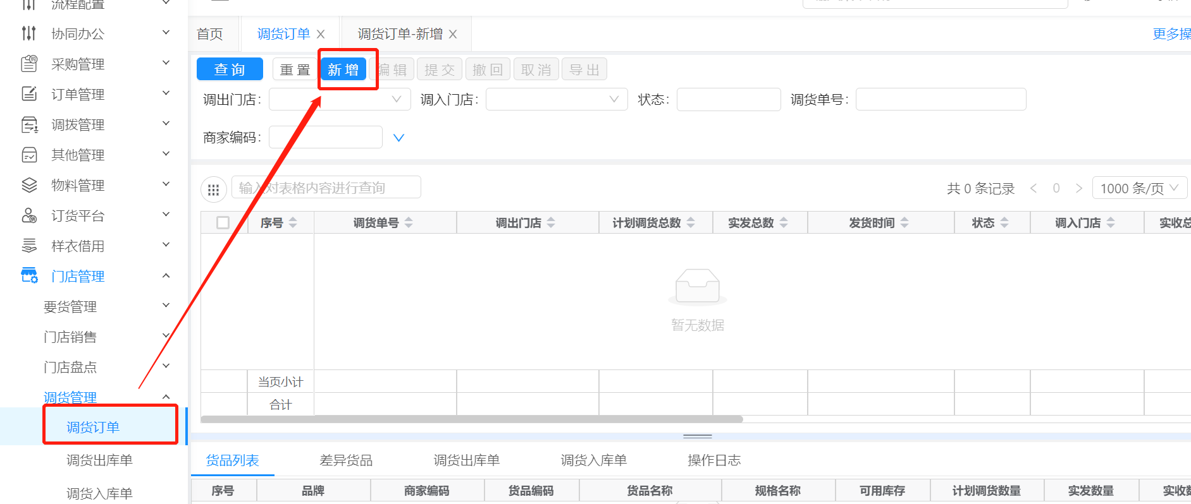Click the 调拨管理 sidebar icon
The image size is (1191, 504).
[x=29, y=124]
